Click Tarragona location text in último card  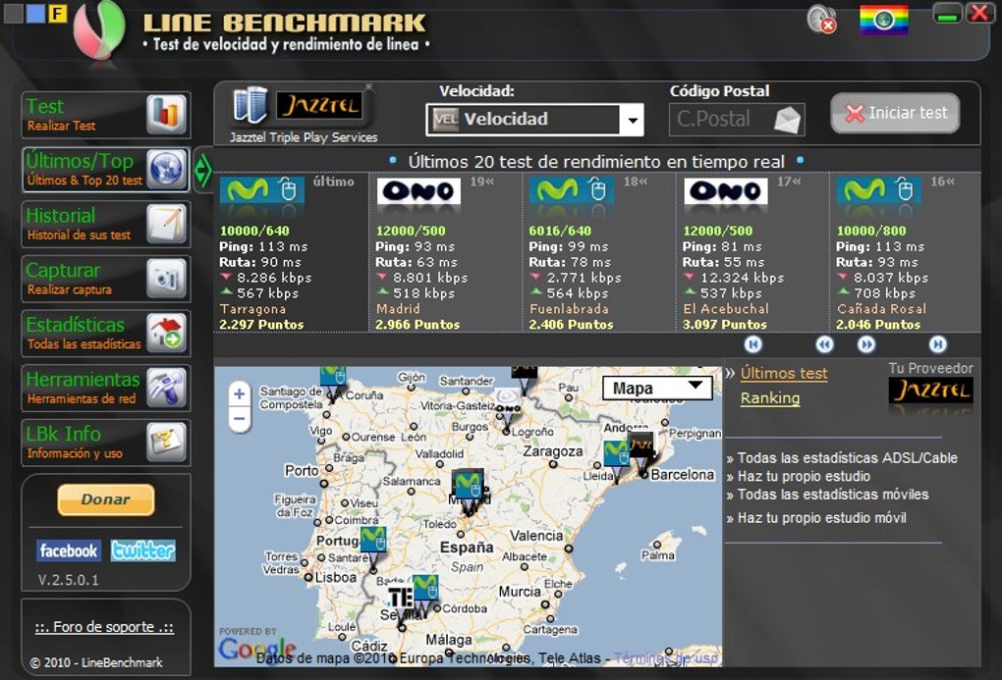click(x=252, y=309)
